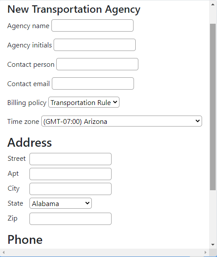Click the Street address field
The height and width of the screenshot is (257, 217).
tap(70, 159)
